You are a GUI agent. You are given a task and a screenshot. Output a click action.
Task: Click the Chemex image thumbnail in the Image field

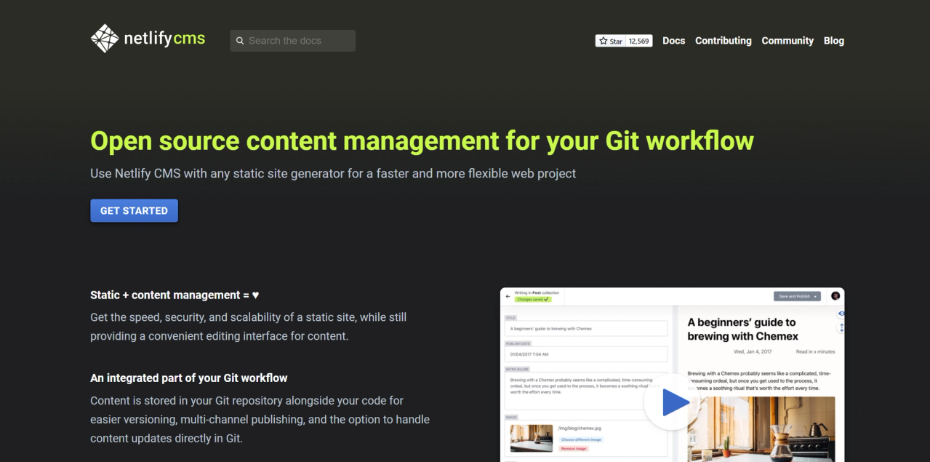click(x=532, y=437)
